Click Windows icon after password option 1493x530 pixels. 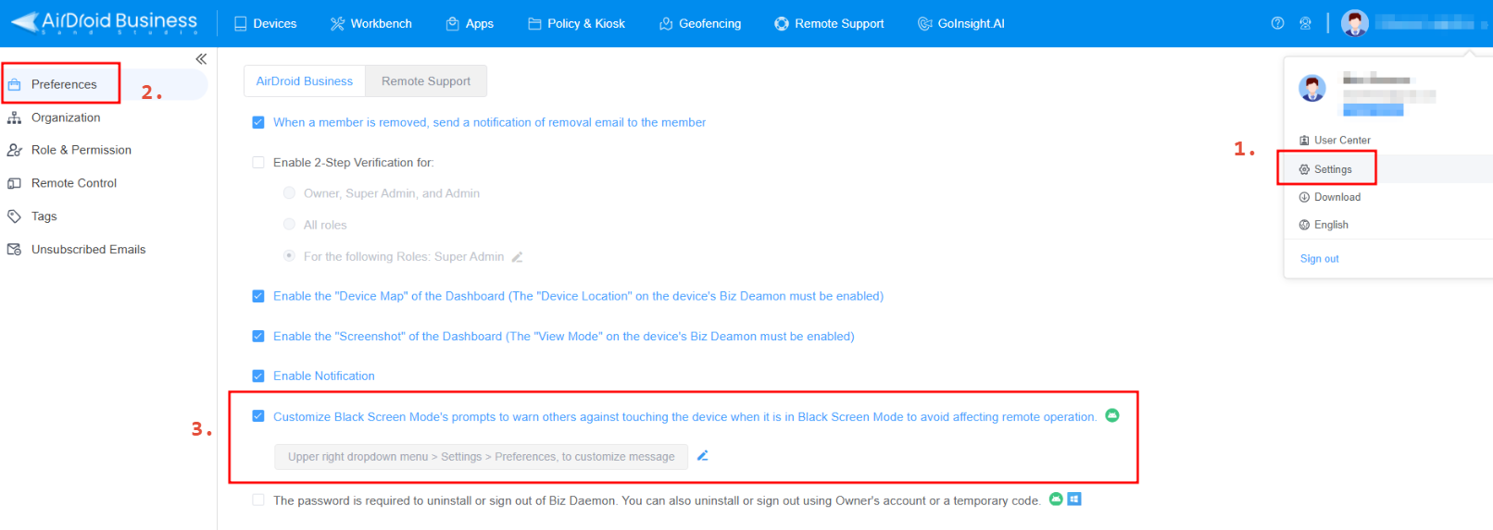click(1074, 499)
